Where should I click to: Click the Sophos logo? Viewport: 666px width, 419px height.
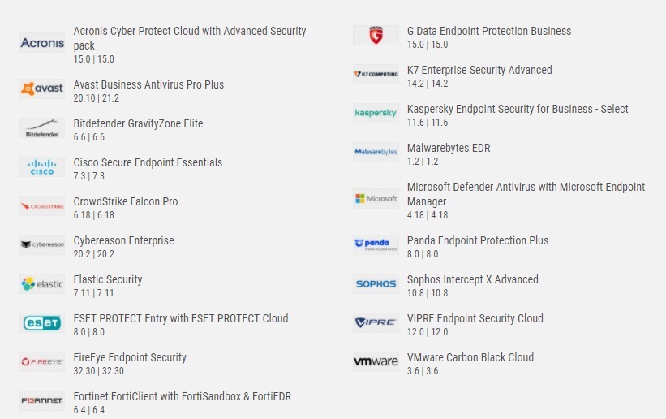tap(376, 283)
